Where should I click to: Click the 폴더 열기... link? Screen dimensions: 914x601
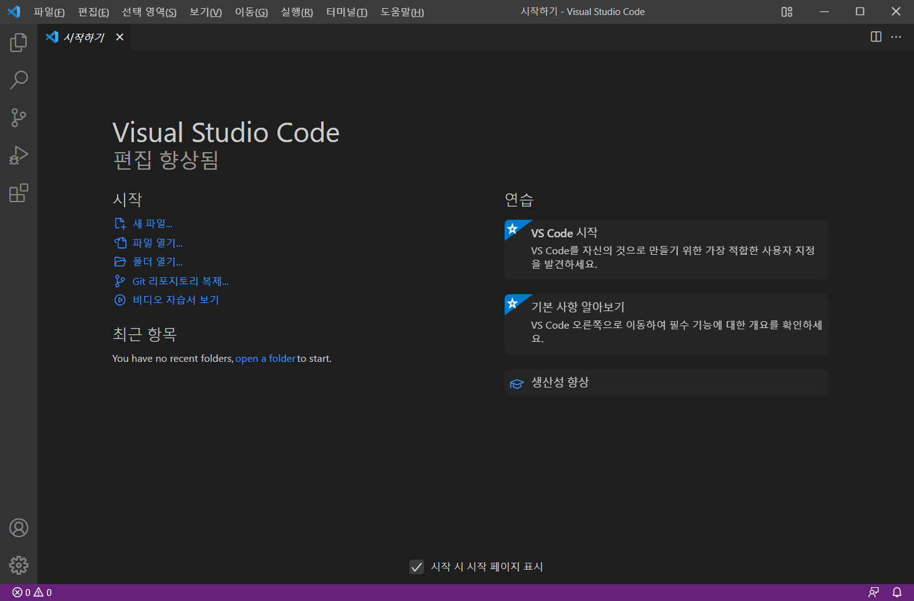pyautogui.click(x=157, y=262)
